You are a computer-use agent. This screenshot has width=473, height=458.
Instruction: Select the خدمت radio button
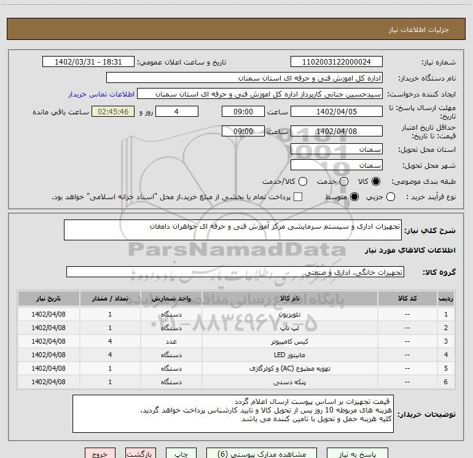pyautogui.click(x=344, y=181)
